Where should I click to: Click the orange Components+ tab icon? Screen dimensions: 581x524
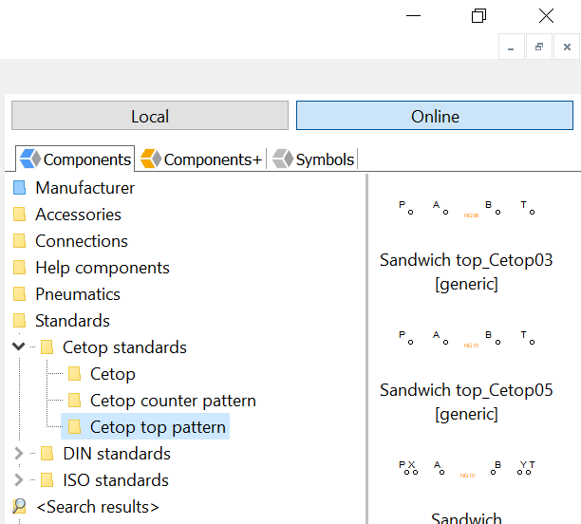(x=151, y=159)
